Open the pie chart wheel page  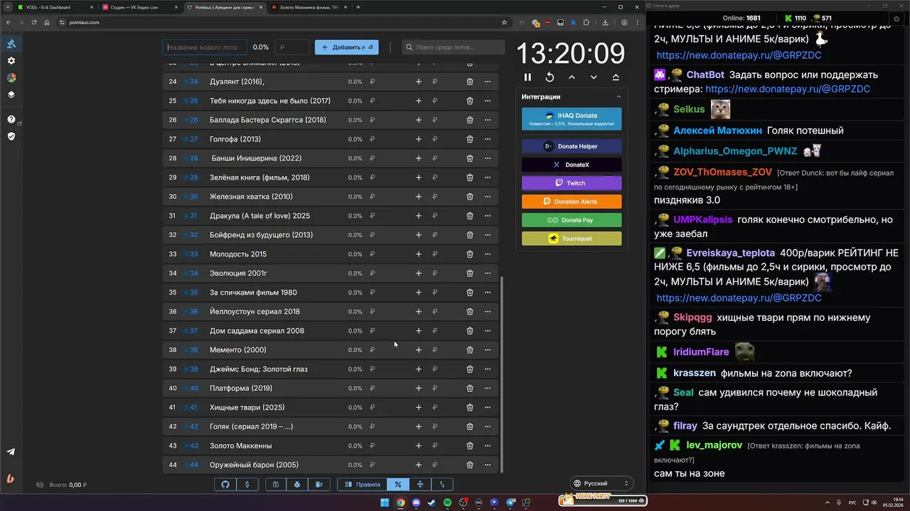point(11,78)
